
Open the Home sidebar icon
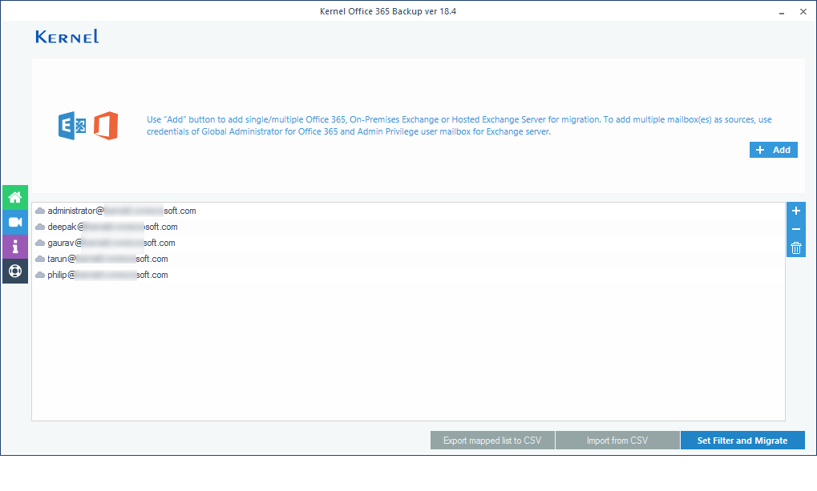[15, 197]
